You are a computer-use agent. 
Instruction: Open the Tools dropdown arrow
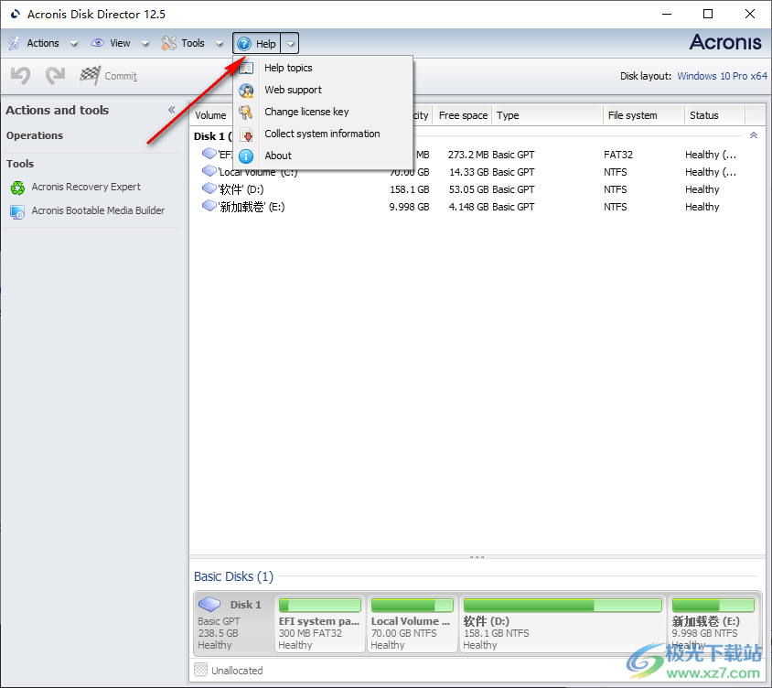220,44
